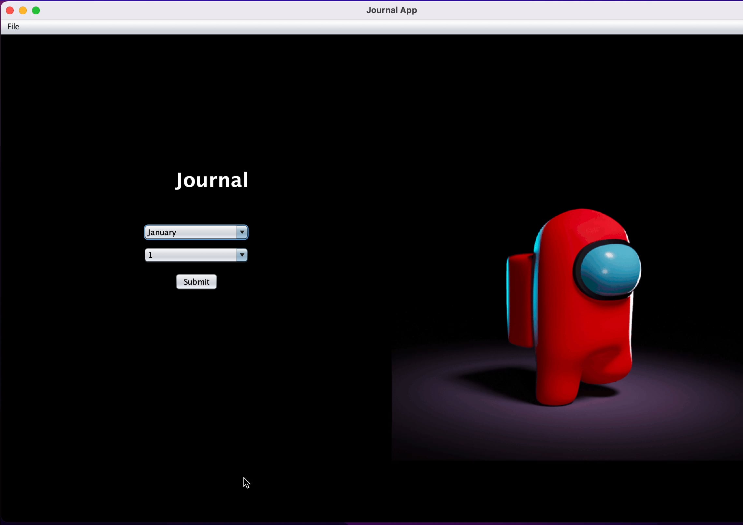
Task: Click the arrow on the day combo box
Action: point(241,255)
